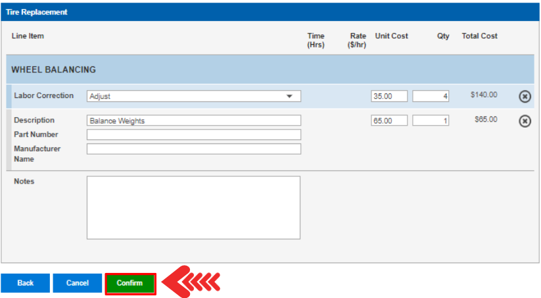The height and width of the screenshot is (298, 541).
Task: Click the part quantity field showing 1
Action: point(431,120)
